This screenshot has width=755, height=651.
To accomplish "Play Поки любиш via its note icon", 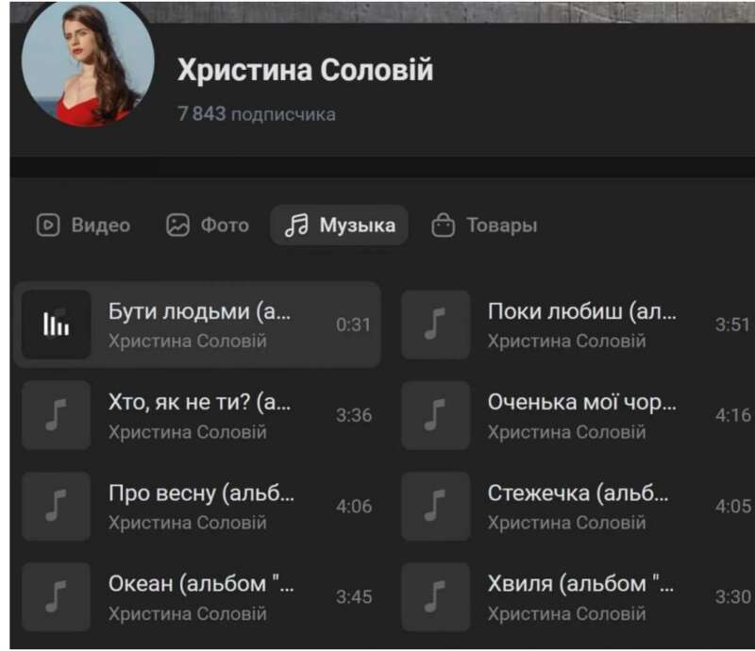I will coord(436,325).
